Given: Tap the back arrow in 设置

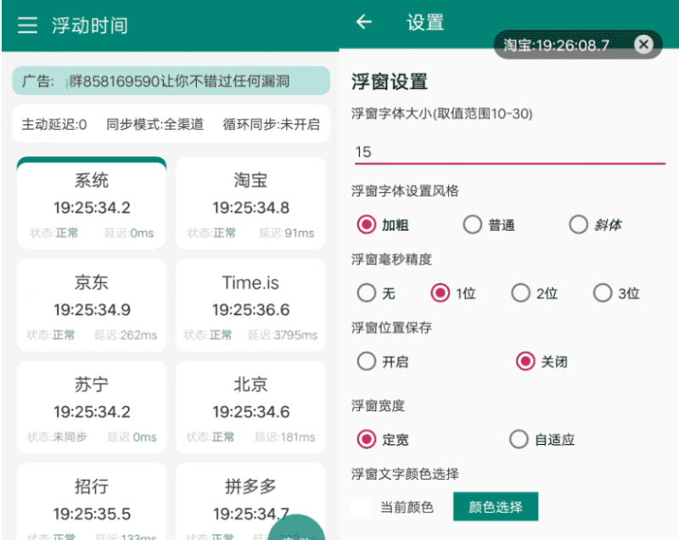Looking at the screenshot, I should tap(364, 22).
